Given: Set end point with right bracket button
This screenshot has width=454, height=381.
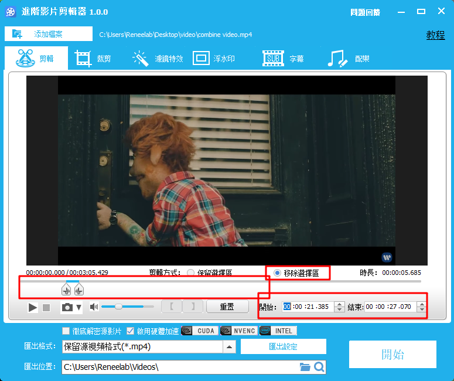Looking at the screenshot, I should coord(193,307).
